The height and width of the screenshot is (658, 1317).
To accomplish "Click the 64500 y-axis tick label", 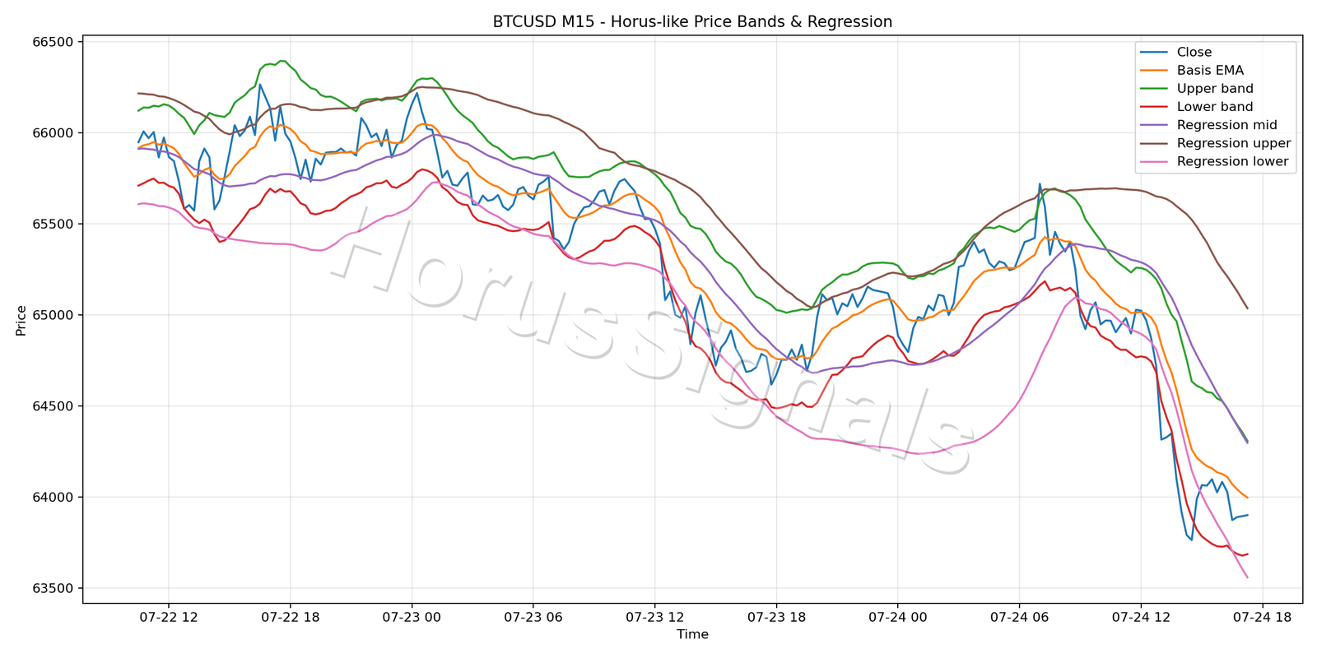I will point(54,406).
